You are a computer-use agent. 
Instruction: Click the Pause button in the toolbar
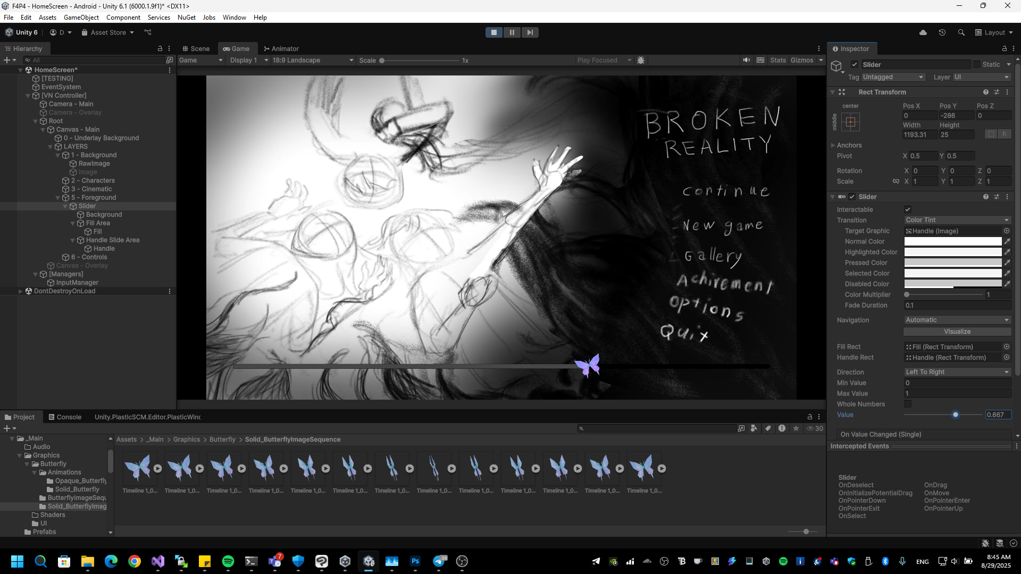pyautogui.click(x=512, y=32)
